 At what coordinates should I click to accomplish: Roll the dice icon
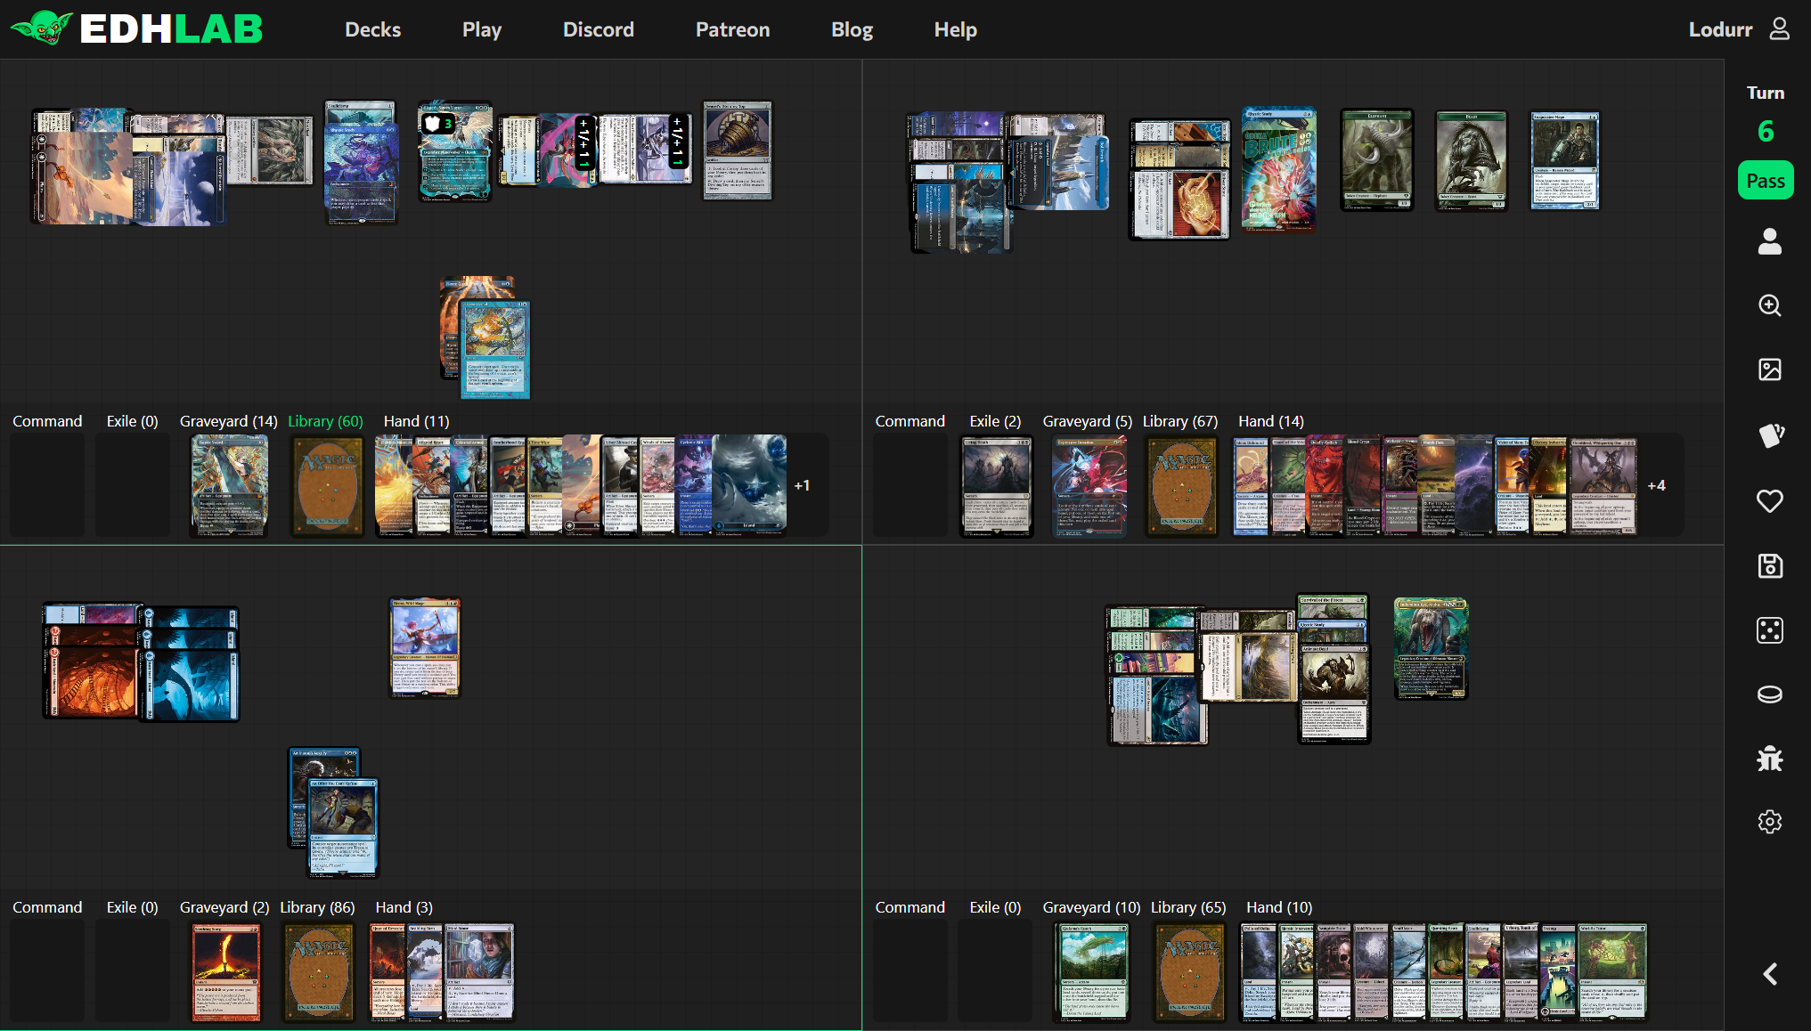1769,630
